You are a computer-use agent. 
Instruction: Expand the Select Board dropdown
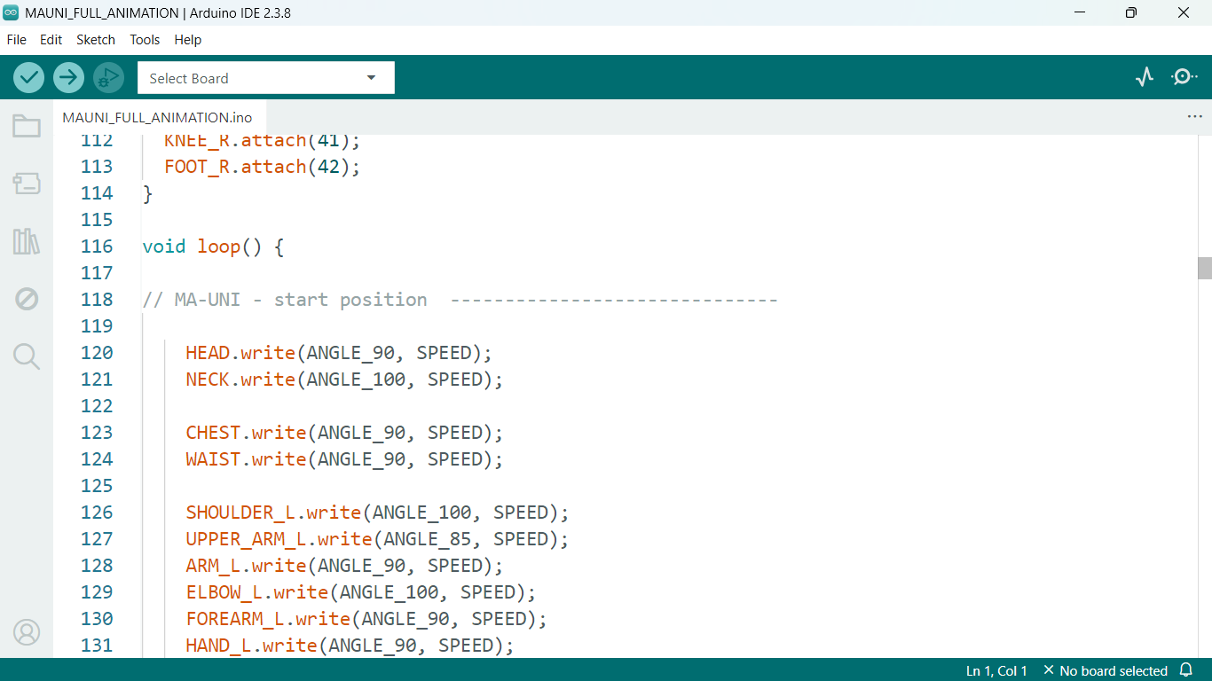point(266,78)
